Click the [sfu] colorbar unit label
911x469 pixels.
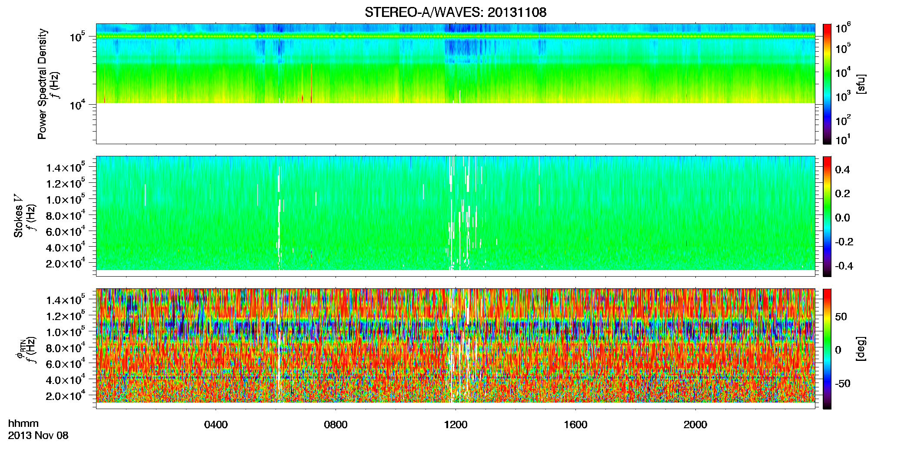861,84
